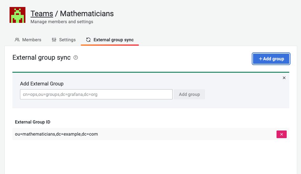The height and width of the screenshot is (174, 301).
Task: Click the sliders icon on Settings tab
Action: click(54, 40)
